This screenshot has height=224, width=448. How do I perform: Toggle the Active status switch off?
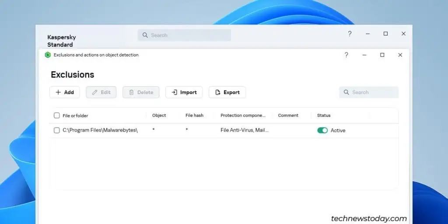click(x=322, y=130)
